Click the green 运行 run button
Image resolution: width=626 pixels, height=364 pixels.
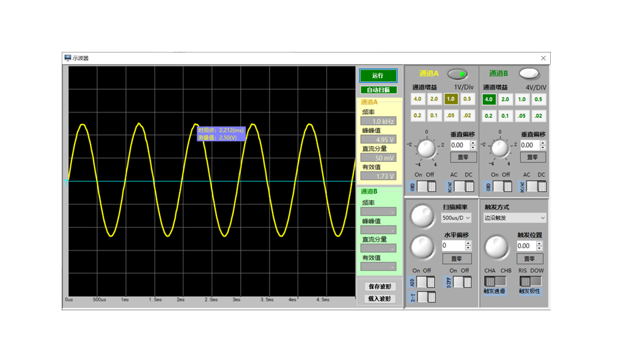(378, 76)
